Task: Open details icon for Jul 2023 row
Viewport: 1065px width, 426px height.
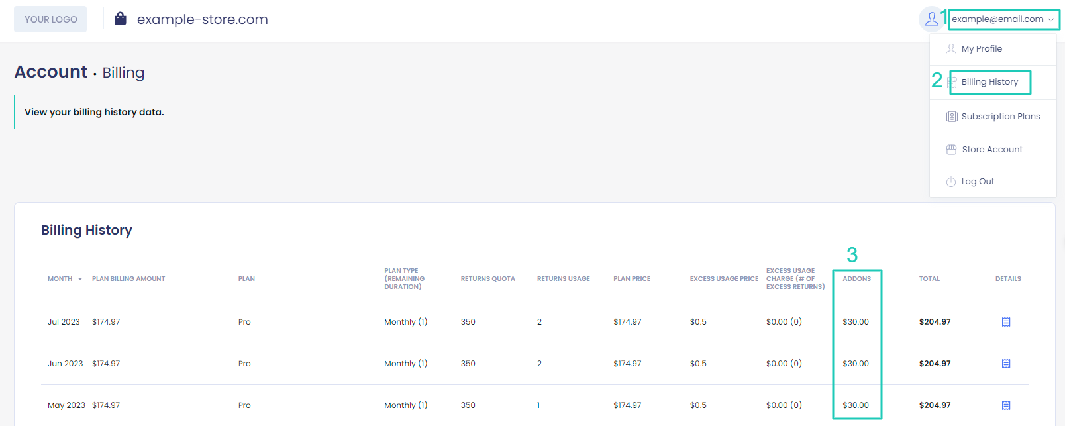Action: point(1005,322)
